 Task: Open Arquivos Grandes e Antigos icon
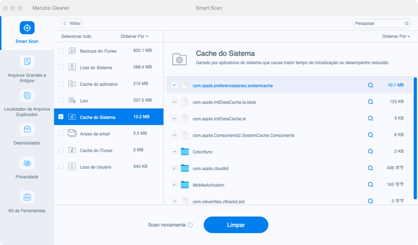point(27,62)
